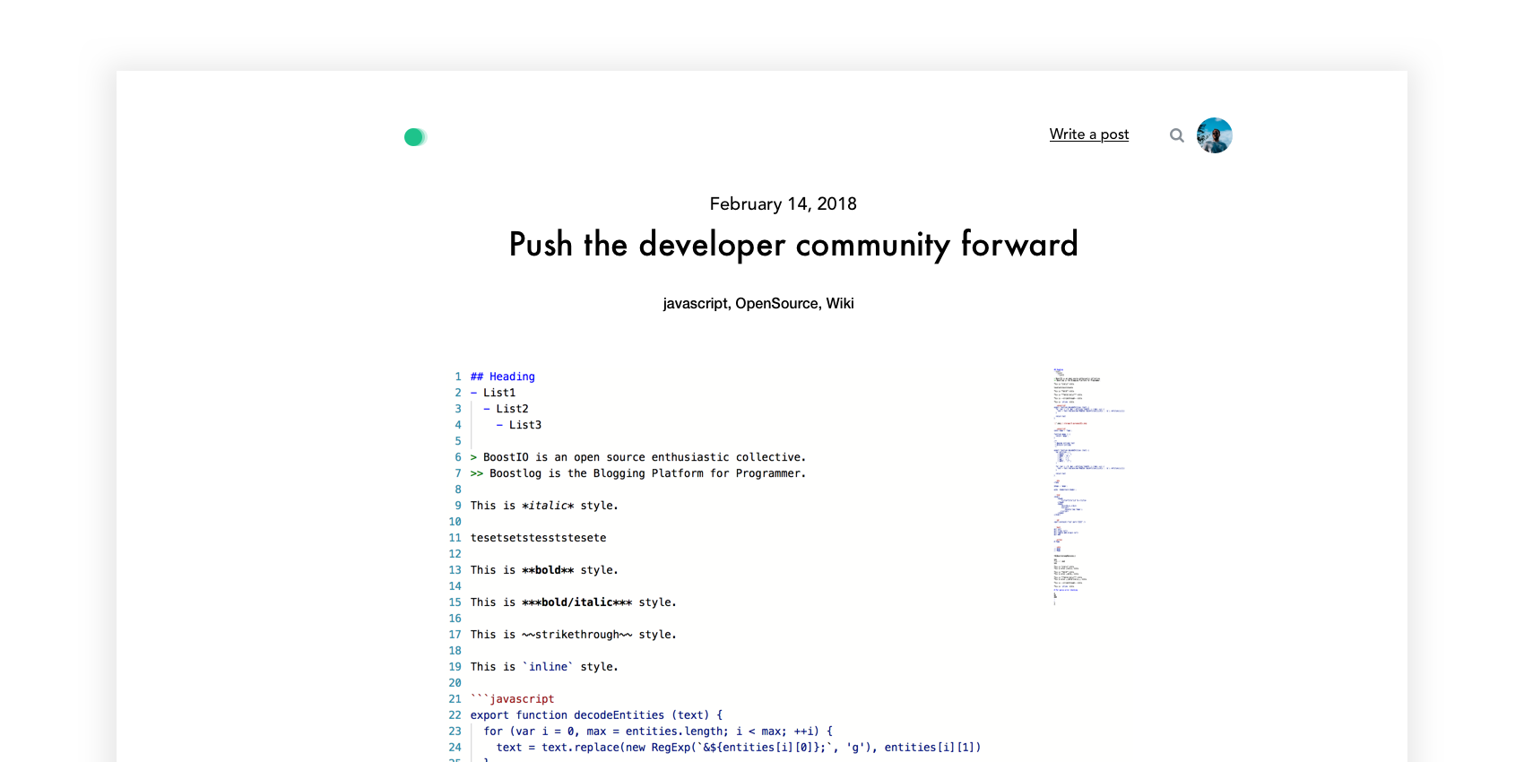The image size is (1524, 762).
Task: Click line number 1 in the gutter
Action: click(458, 377)
